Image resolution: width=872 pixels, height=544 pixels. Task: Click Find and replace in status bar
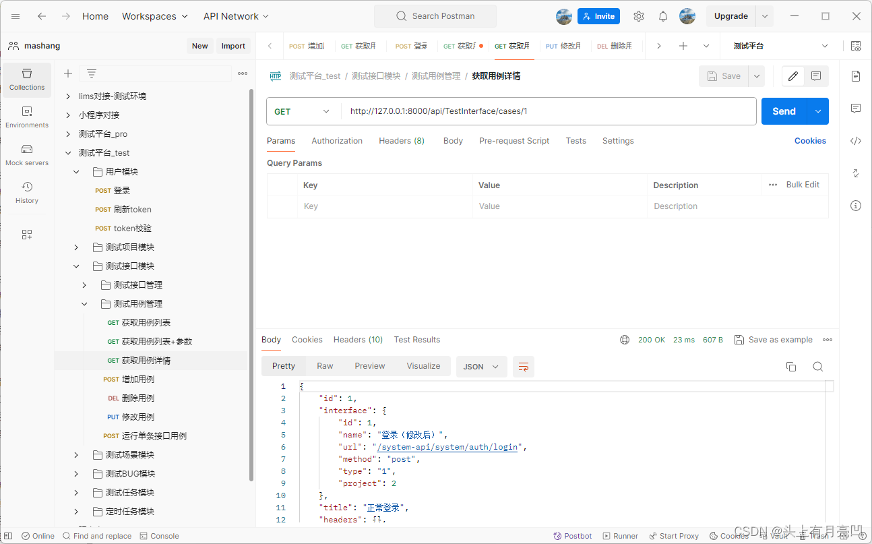[x=97, y=536]
